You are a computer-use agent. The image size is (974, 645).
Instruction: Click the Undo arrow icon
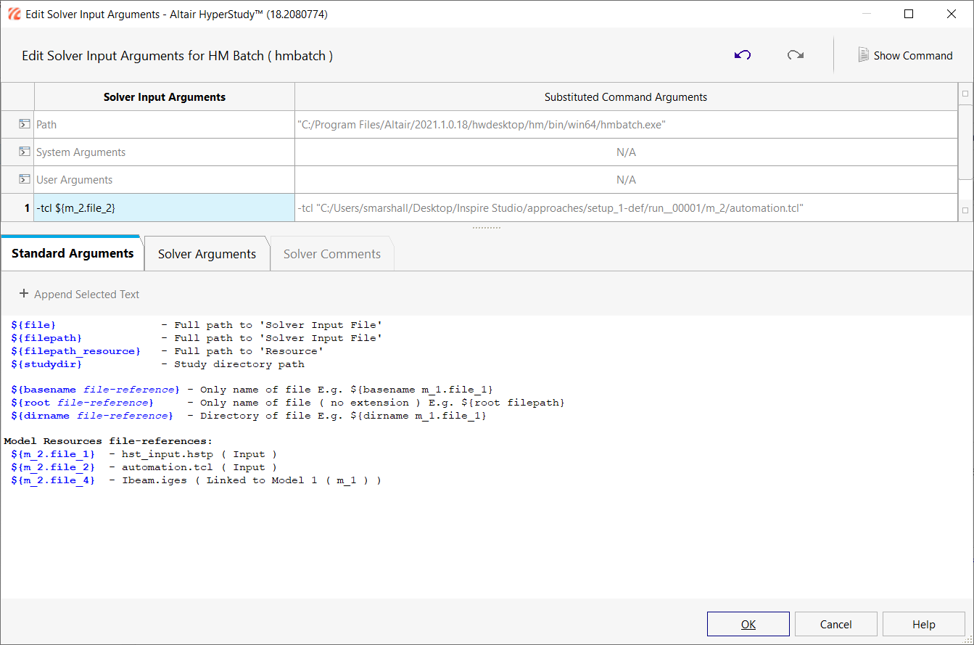[743, 55]
